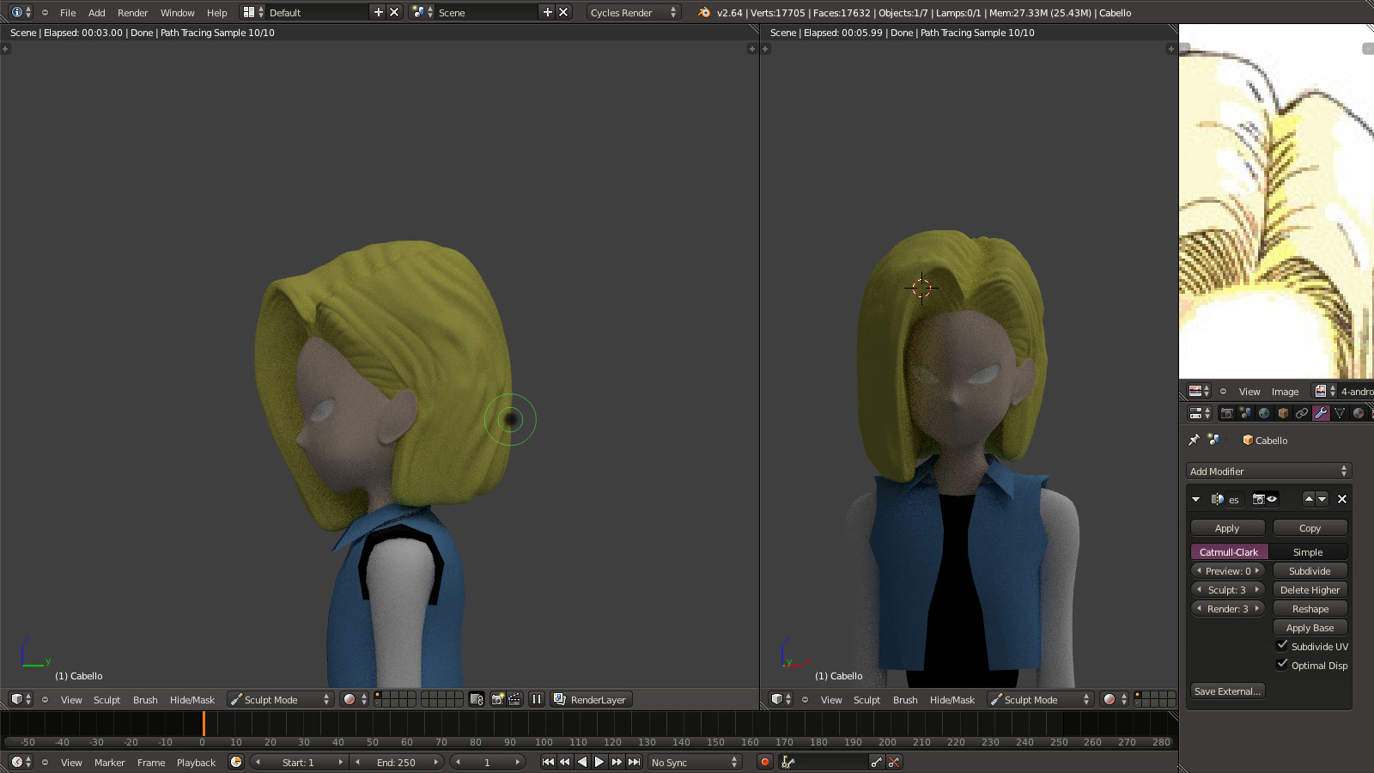Toggle the Subdivide UV checkbox
The image size is (1374, 773).
[1282, 646]
